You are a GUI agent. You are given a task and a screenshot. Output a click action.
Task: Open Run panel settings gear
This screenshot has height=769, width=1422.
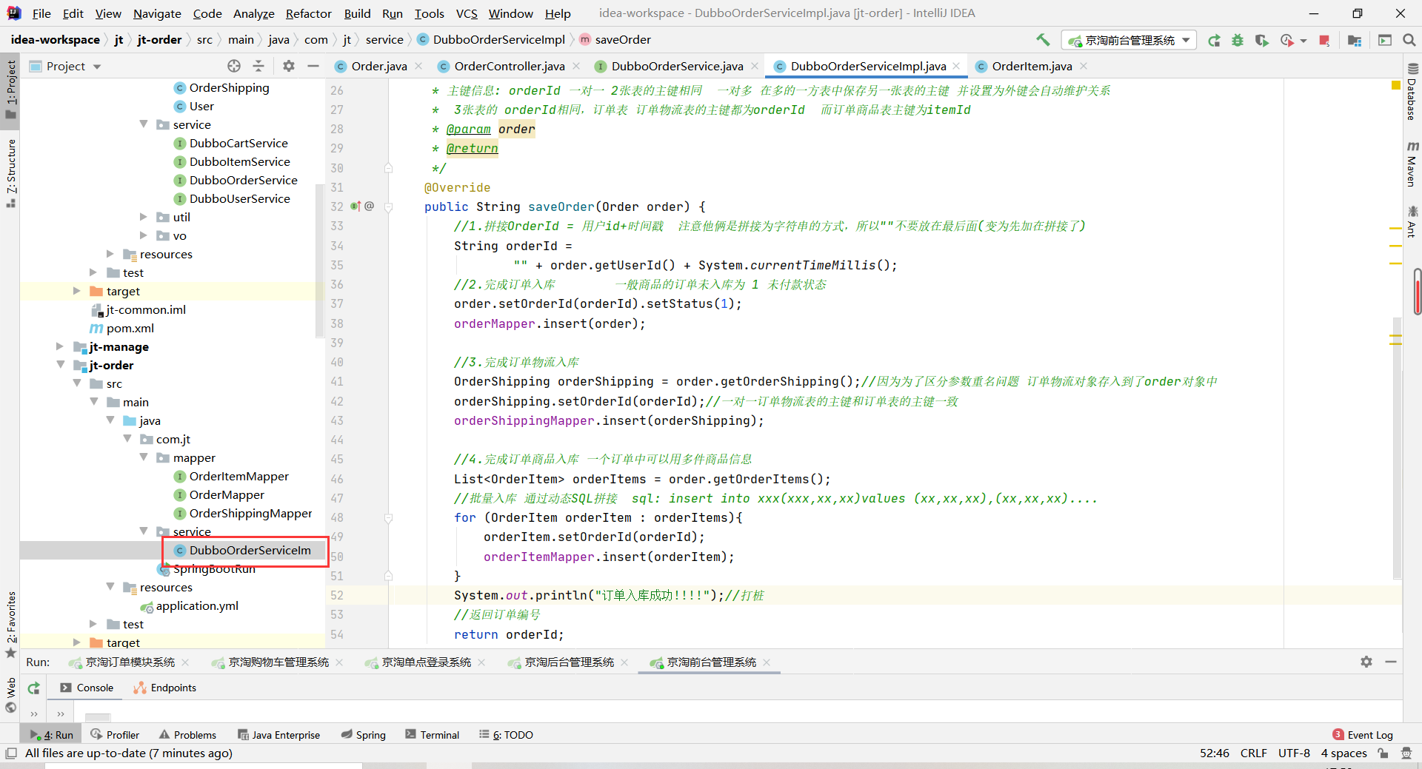coord(1366,662)
